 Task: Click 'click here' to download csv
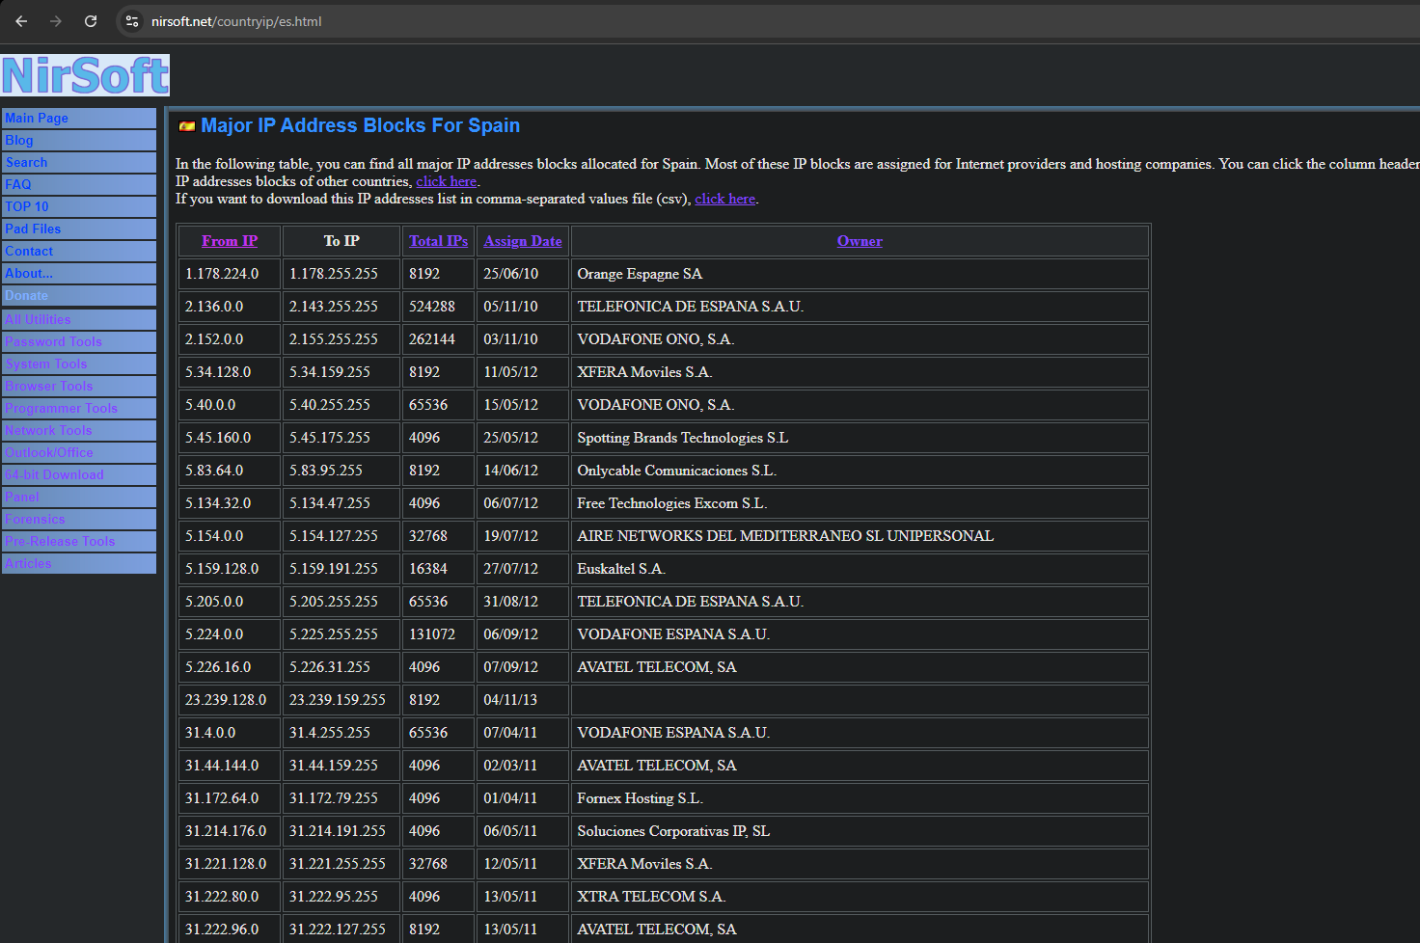(725, 199)
